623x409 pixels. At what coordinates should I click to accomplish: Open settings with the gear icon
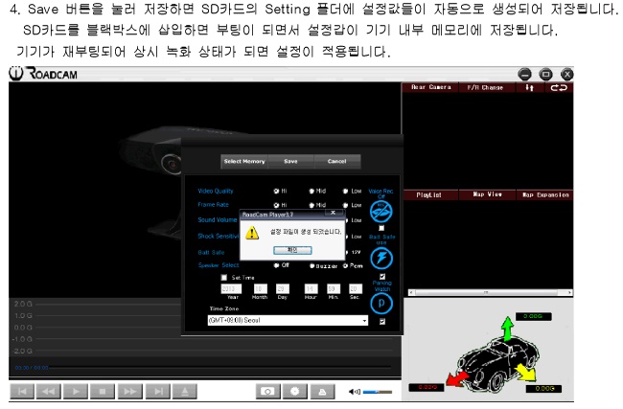[295, 392]
